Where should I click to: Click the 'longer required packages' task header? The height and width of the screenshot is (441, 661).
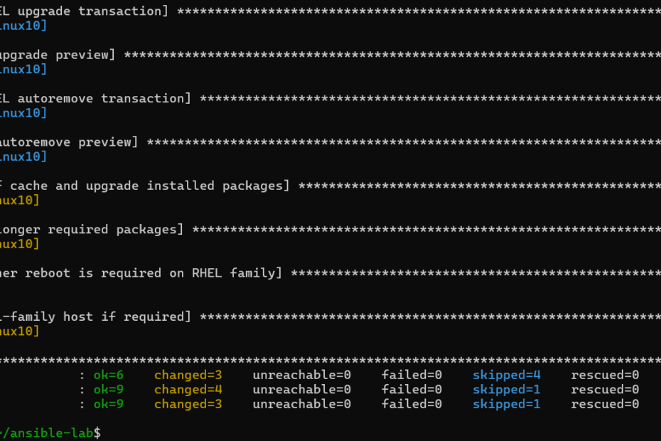(x=91, y=229)
